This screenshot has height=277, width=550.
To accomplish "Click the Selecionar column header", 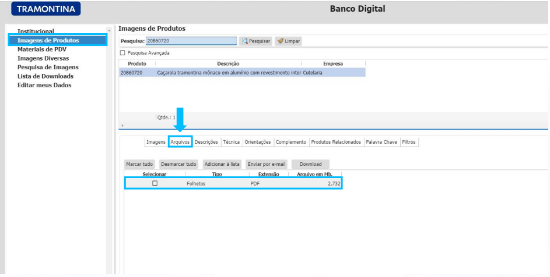I will pyautogui.click(x=155, y=174).
